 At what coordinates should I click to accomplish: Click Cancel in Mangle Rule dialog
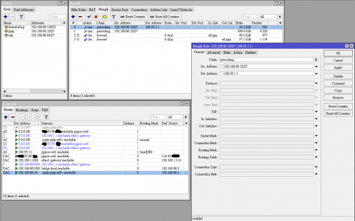[338, 60]
